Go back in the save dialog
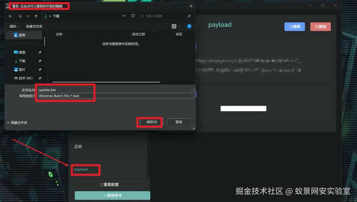357x202 pixels. (11, 16)
